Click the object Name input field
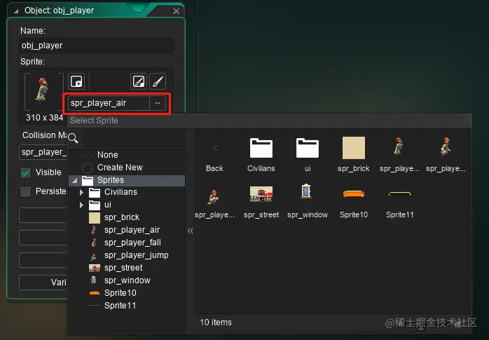Viewport: 489px width, 340px height. point(96,46)
